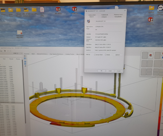
Task: Open the SolidWorks shortcut on the right side
Action: pos(150,20)
